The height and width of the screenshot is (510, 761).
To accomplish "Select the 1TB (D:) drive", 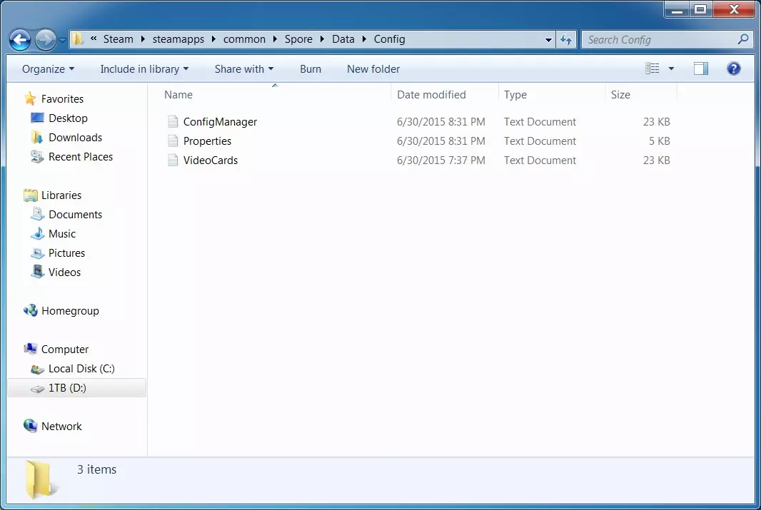I will click(76, 388).
